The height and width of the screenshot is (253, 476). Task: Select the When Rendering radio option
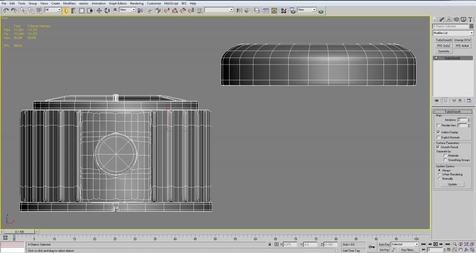439,175
